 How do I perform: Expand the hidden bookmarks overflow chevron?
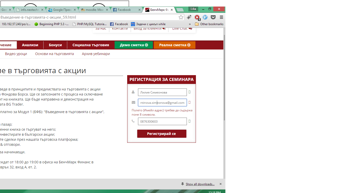coord(190,24)
